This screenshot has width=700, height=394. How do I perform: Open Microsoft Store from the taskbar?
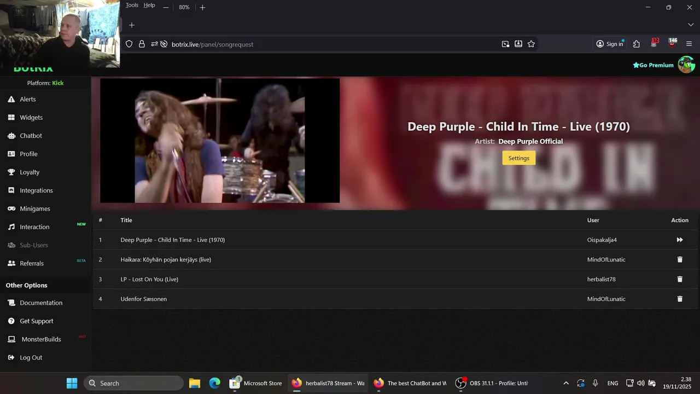pyautogui.click(x=256, y=383)
